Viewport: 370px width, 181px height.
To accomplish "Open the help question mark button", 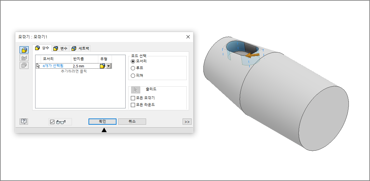I will pos(24,121).
